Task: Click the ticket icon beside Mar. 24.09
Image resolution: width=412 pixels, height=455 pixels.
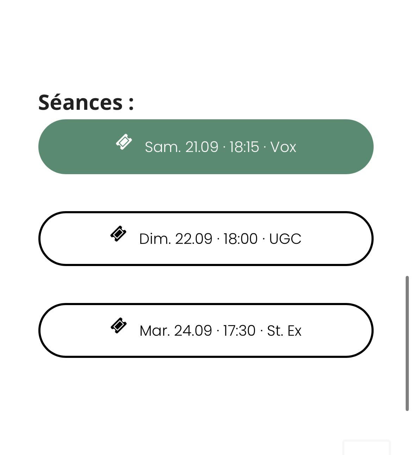Action: point(119,326)
